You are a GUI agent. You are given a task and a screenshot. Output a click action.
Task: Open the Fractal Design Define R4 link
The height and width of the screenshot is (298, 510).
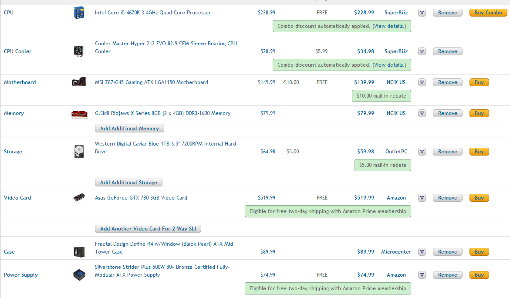(x=164, y=248)
